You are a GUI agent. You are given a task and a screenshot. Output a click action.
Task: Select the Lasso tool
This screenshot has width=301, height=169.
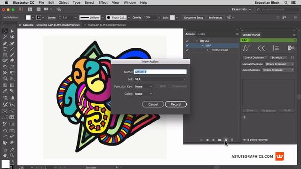coord(12,37)
